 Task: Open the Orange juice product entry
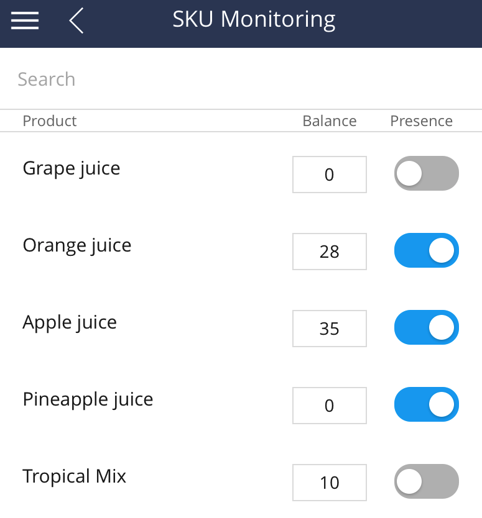click(76, 246)
